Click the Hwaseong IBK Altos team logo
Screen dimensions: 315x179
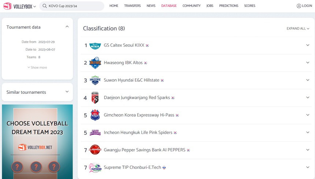[x=95, y=63]
